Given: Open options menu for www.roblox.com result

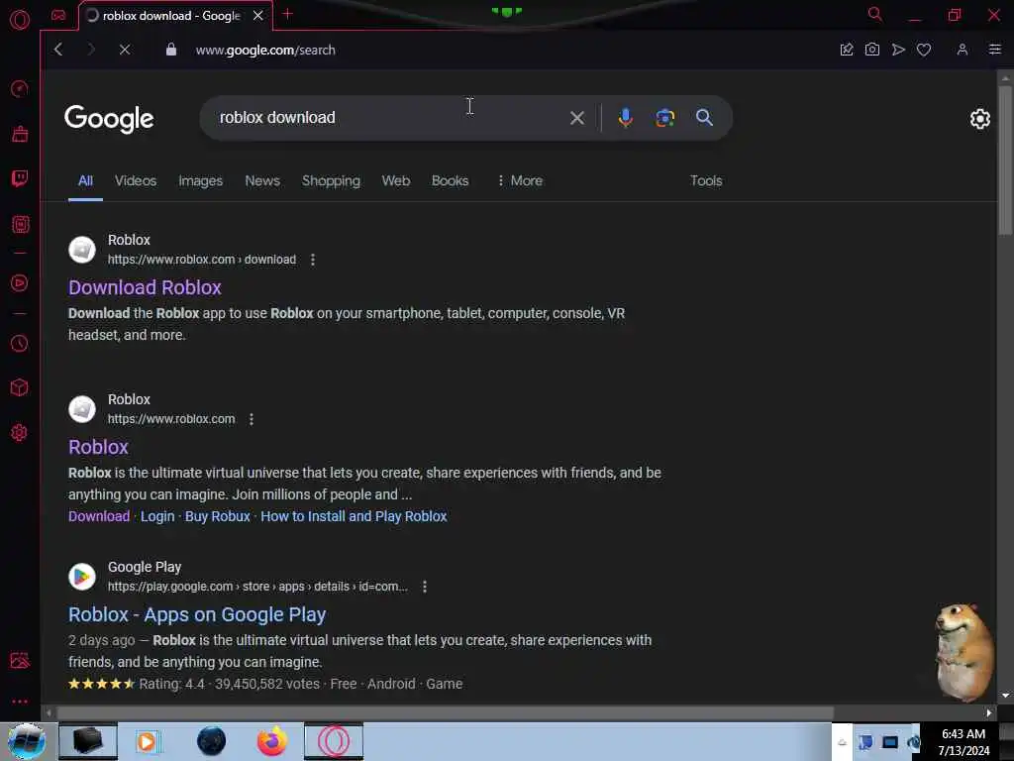Looking at the screenshot, I should (x=252, y=419).
